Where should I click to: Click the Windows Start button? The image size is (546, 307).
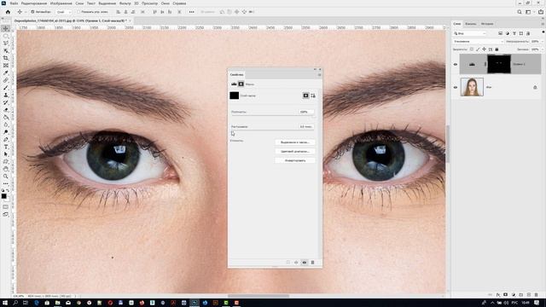click(5, 303)
